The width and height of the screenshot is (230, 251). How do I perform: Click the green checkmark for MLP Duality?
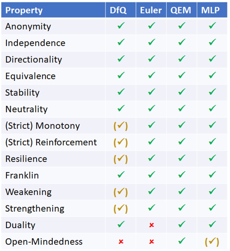[212, 225]
